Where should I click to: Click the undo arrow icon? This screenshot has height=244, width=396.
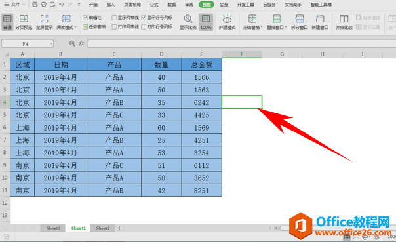coord(61,5)
